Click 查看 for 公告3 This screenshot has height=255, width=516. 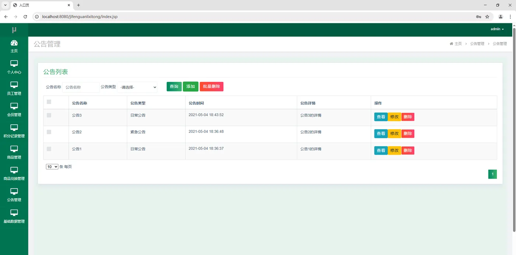coord(381,117)
